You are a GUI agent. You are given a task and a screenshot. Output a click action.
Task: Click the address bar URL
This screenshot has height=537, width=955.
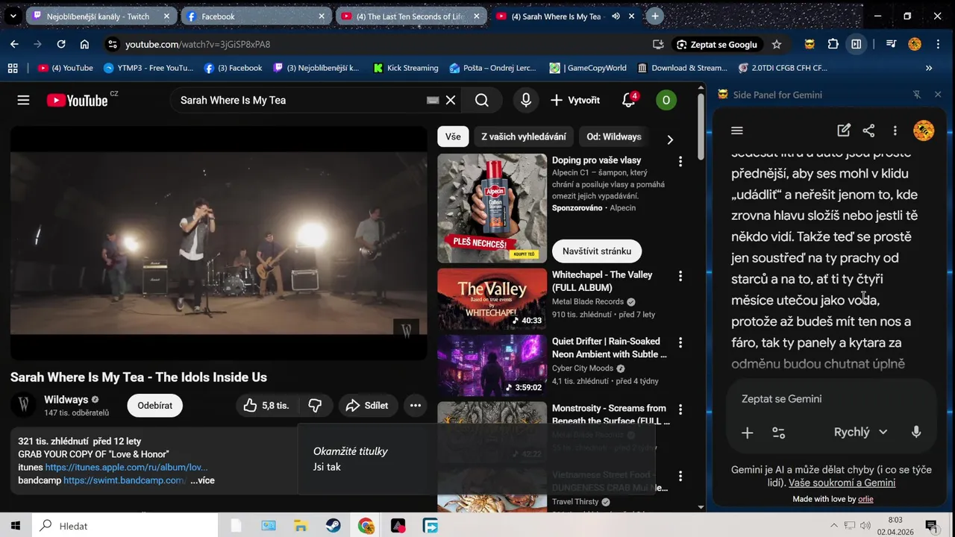198,44
